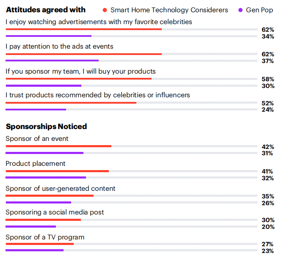Click the red bar for enjoying celebrity advertisements
282x264 pixels.
(x=84, y=29)
